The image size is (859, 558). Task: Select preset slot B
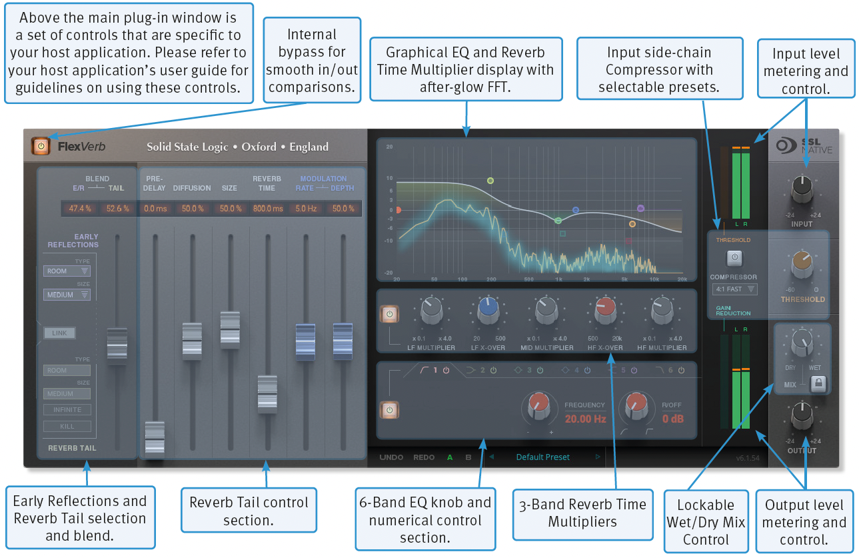click(x=468, y=457)
